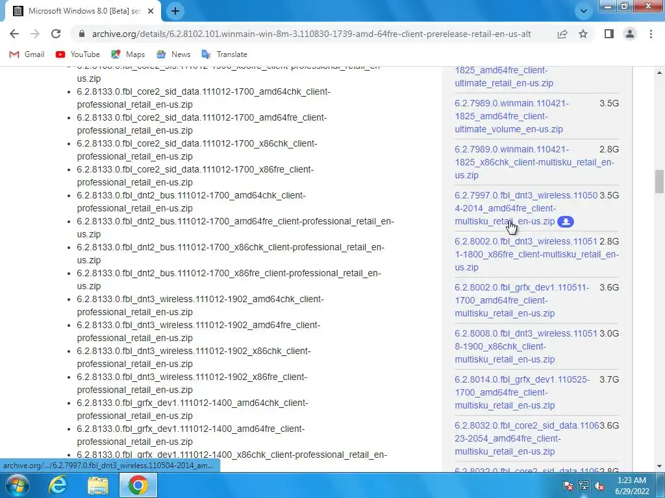This screenshot has height=498, width=665.
Task: Download 6.2.8002.0 fbl_grfx_dev1 zip
Action: (522, 300)
